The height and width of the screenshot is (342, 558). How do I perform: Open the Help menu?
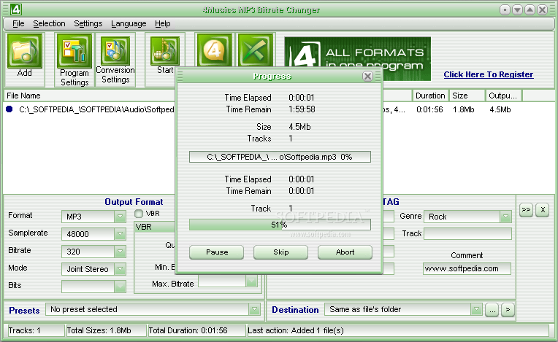pos(163,23)
